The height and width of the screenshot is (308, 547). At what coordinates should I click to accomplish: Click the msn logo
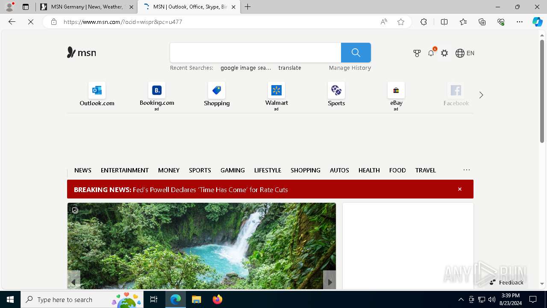click(x=82, y=53)
